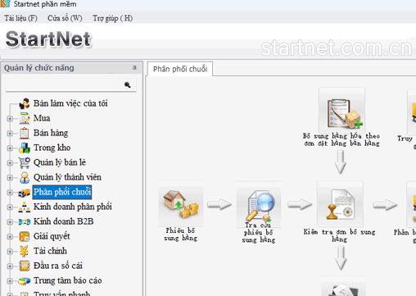Click the Bàn làm việc của tôi icon
The width and height of the screenshot is (416, 296).
[25, 103]
